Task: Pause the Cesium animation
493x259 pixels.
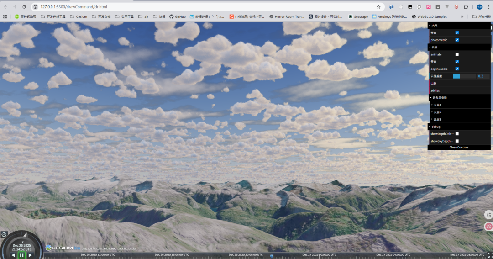Action: [22, 255]
